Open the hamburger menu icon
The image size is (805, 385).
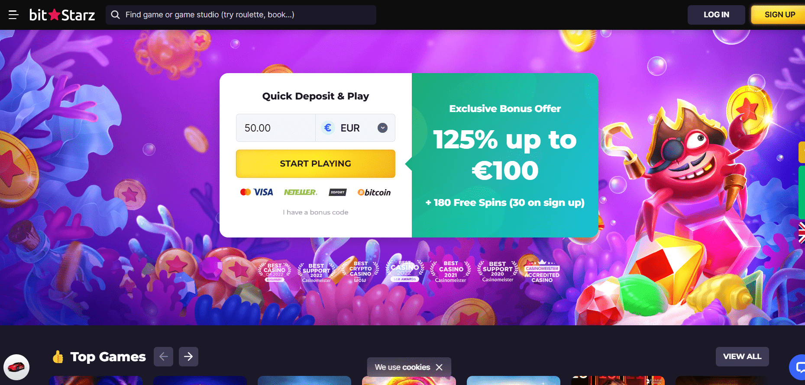point(13,15)
